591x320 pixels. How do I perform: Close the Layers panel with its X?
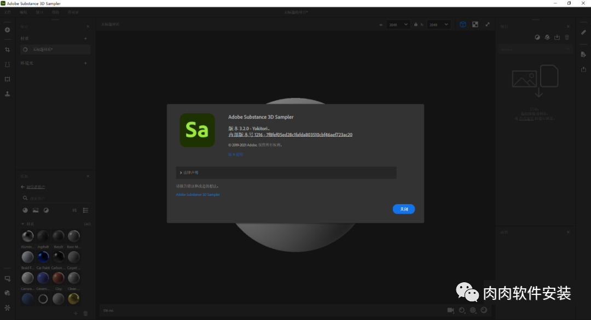click(x=568, y=26)
